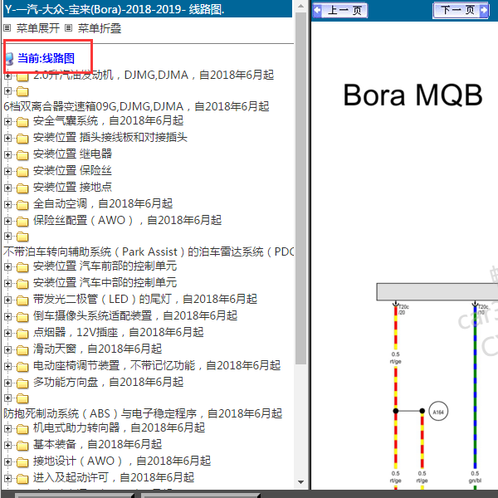Expand the 安全气囊系统 node
This screenshot has height=498, width=498.
[x=7, y=122]
